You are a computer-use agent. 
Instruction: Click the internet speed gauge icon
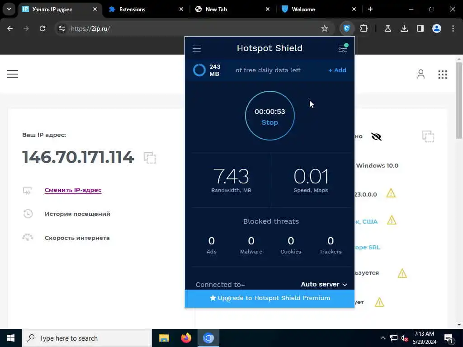tap(28, 237)
